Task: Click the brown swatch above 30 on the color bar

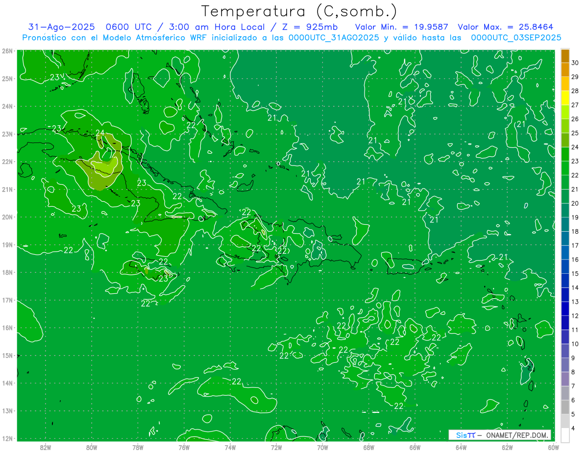Action: pos(565,56)
